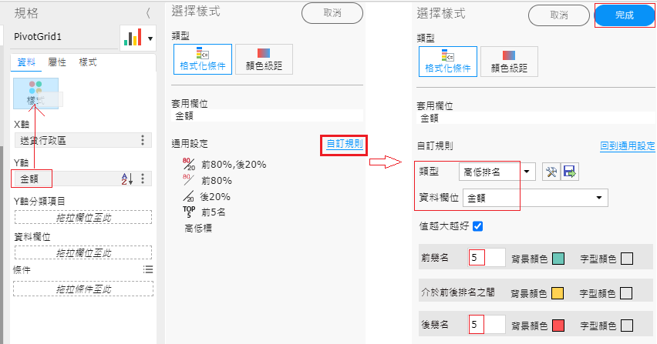Switch to the 樣式 tab
Image resolution: width=657 pixels, height=344 pixels.
(88, 62)
